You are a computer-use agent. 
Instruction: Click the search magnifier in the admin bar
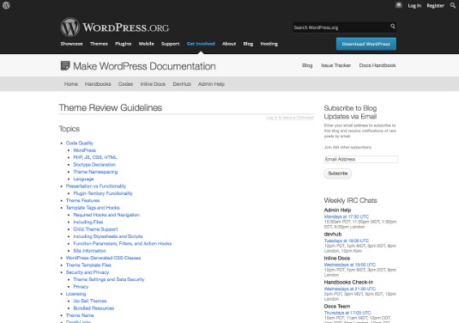pos(452,5)
